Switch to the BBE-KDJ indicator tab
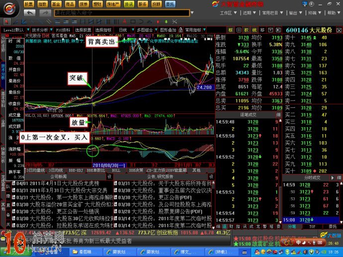The width and height of the screenshot is (343, 257). [x=76, y=170]
